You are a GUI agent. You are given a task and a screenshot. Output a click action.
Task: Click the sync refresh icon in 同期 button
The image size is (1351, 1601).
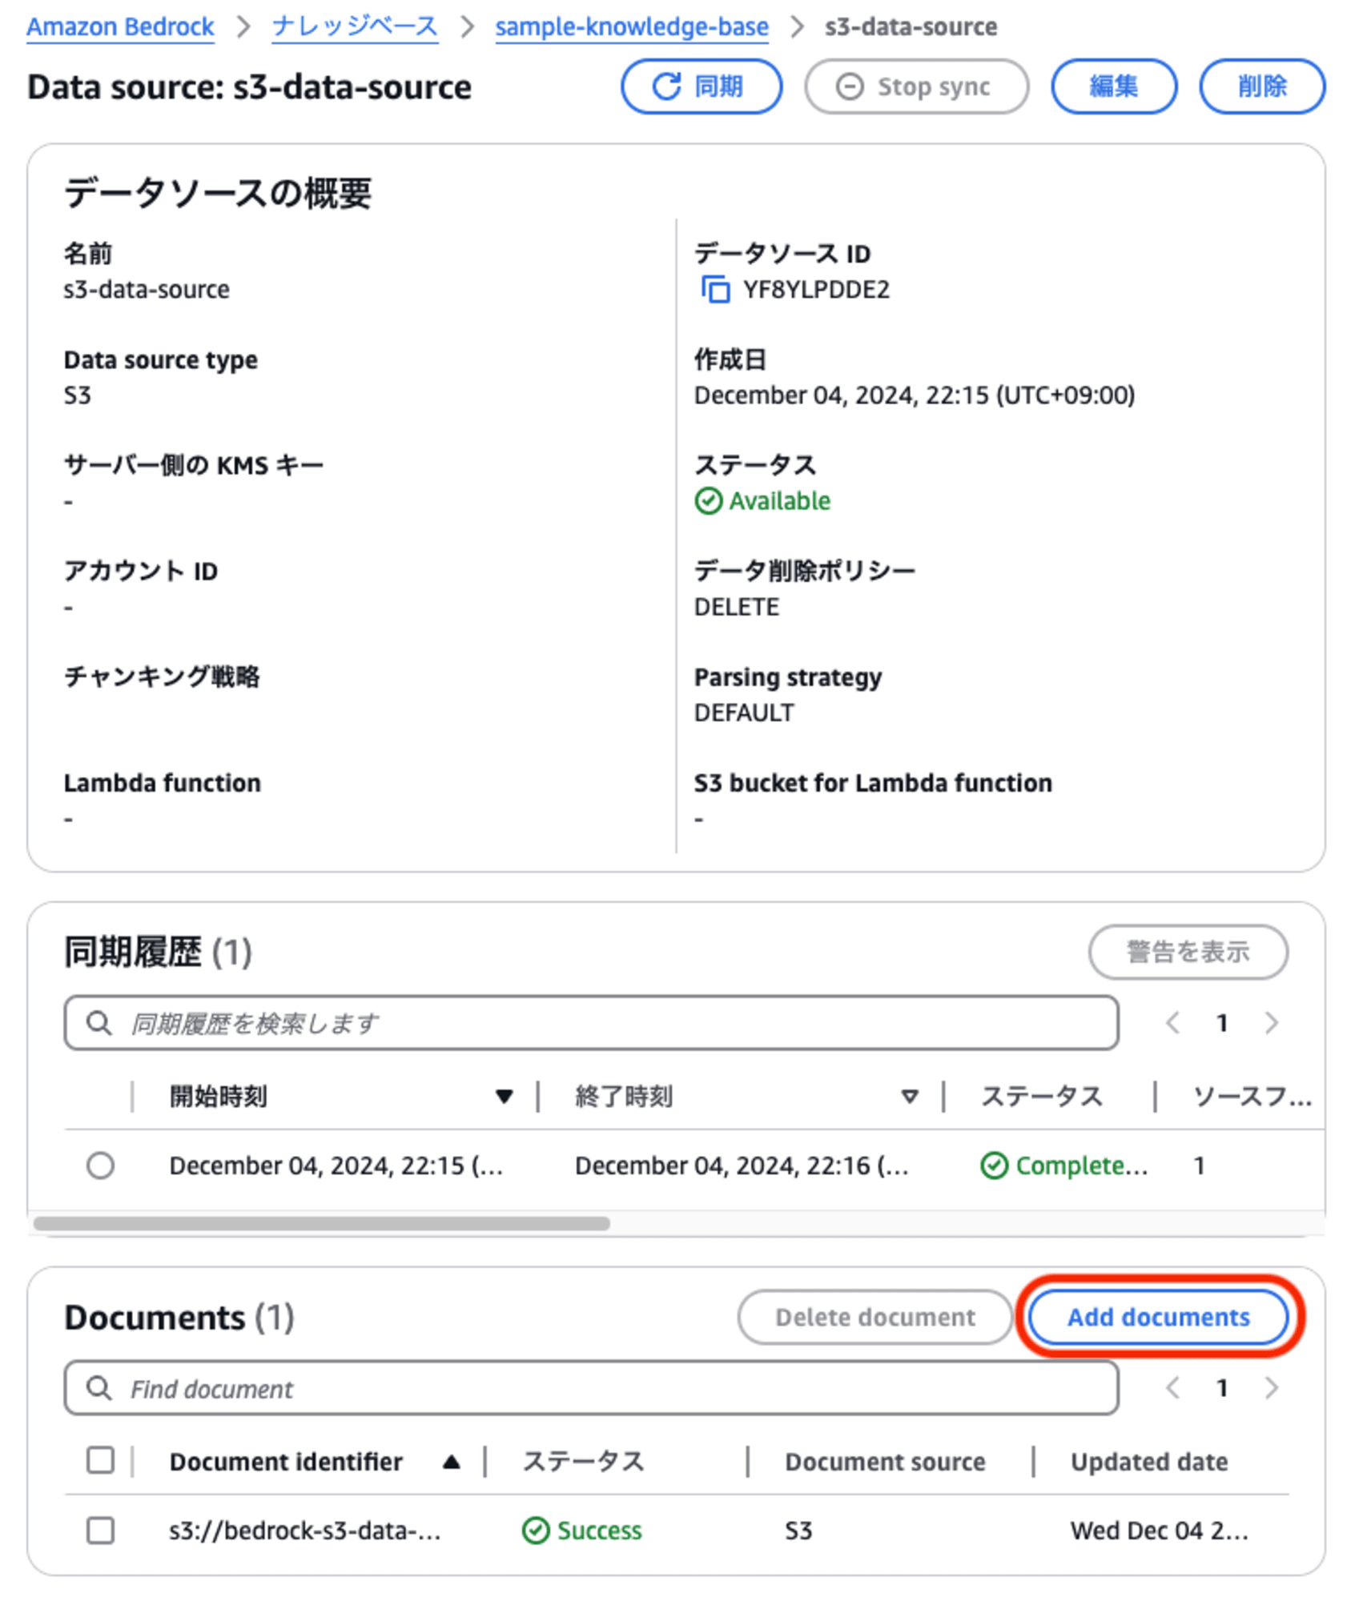(x=665, y=86)
